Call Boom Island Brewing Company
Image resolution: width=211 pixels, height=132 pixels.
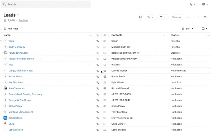pyautogui.click(x=98, y=94)
